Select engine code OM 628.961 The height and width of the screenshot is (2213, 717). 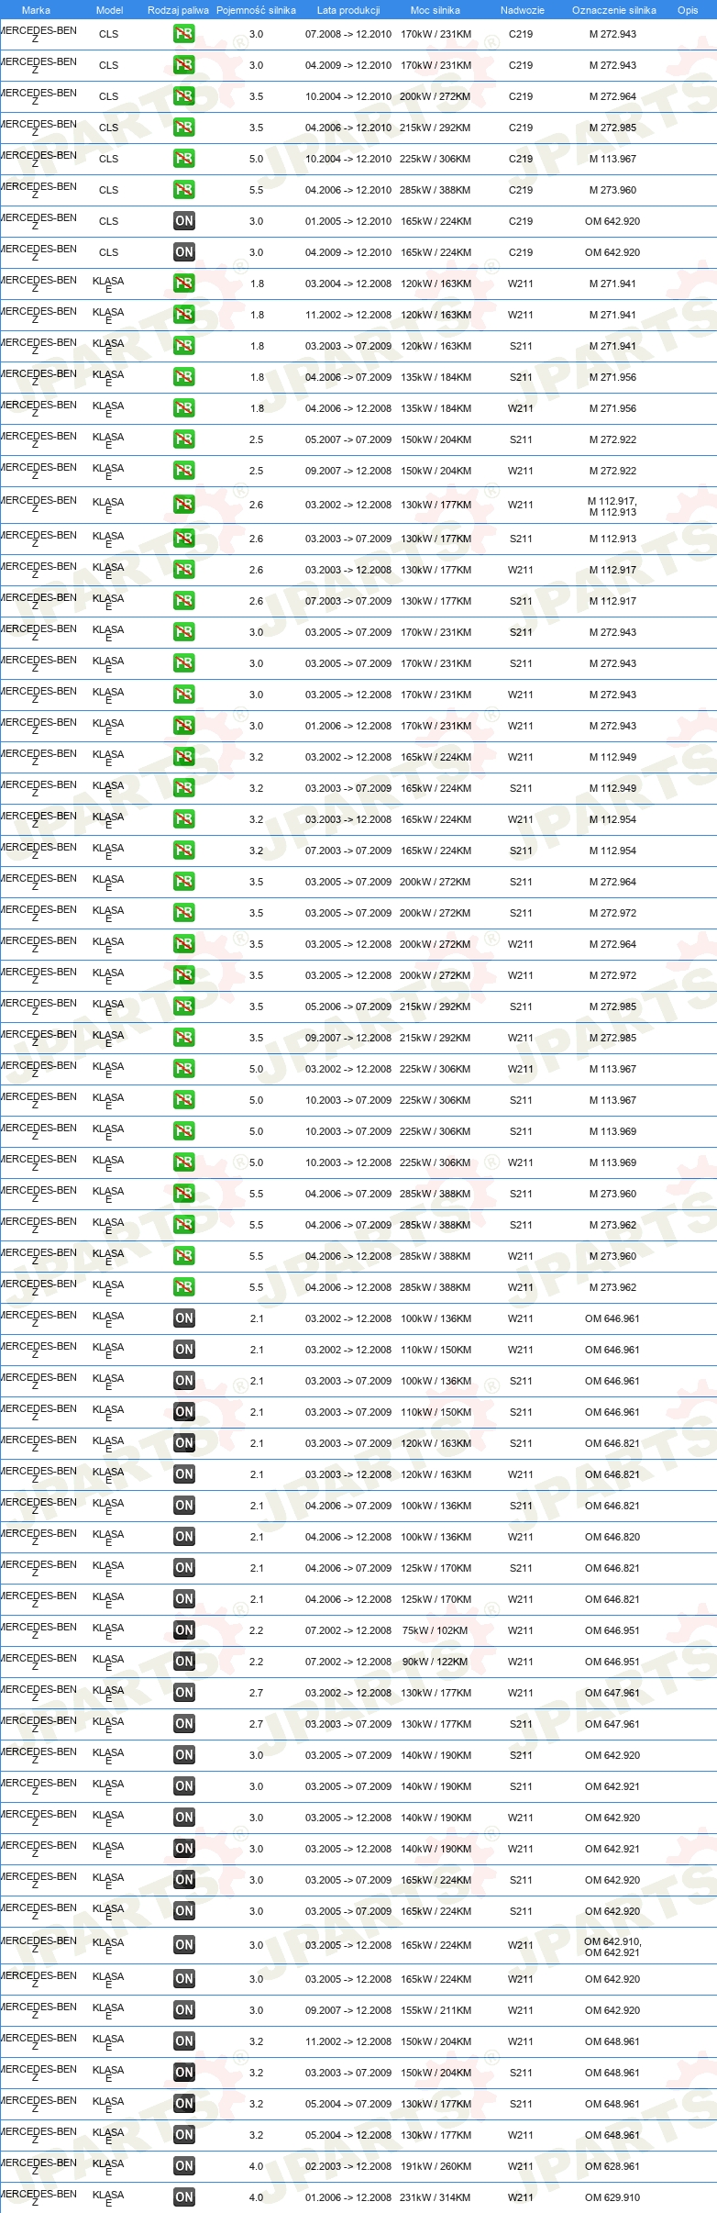[x=612, y=2166]
